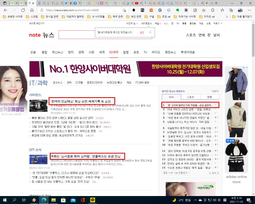Add this page to favorites star icon

[x=124, y=10]
